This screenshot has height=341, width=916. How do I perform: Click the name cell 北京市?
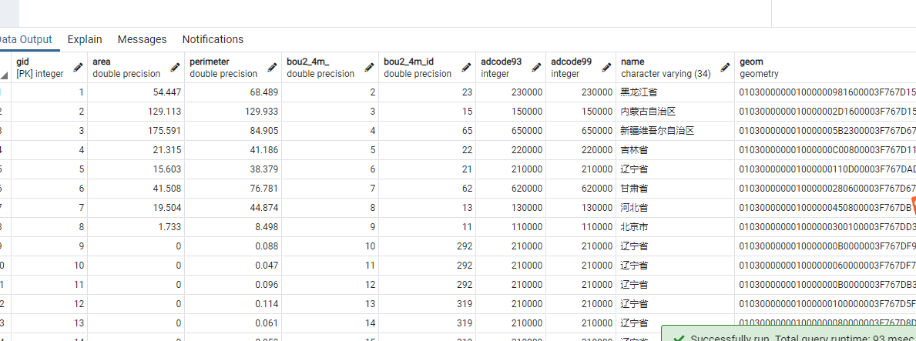(675, 227)
